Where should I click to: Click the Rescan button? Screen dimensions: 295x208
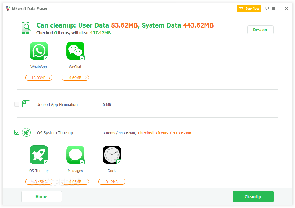point(260,30)
